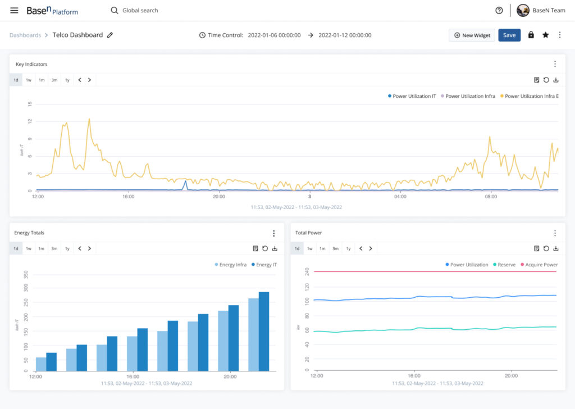This screenshot has width=575, height=409.
Task: Open Energy Totals widget three-dot menu
Action: (273, 233)
